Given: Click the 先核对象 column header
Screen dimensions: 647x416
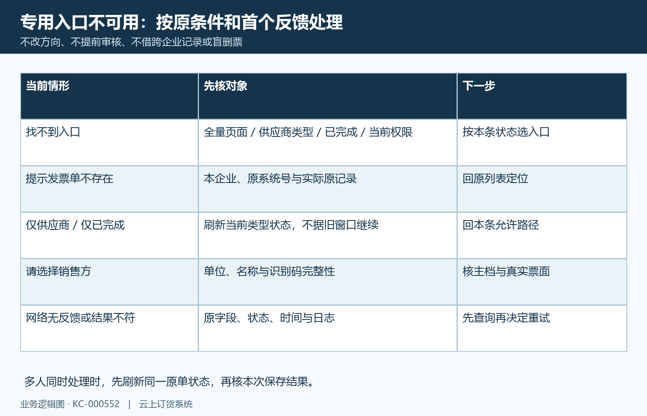Looking at the screenshot, I should [328, 96].
